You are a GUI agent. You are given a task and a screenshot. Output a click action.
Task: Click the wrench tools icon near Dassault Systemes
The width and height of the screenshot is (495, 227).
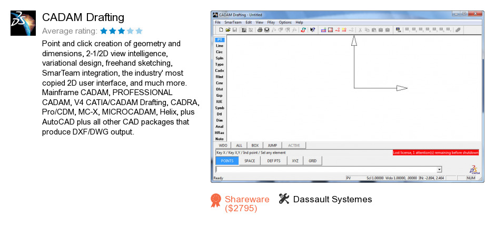[284, 199]
